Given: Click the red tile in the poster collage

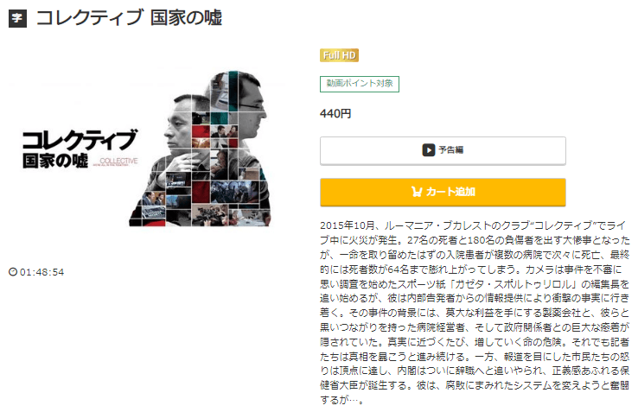Looking at the screenshot, I should pos(201,192).
